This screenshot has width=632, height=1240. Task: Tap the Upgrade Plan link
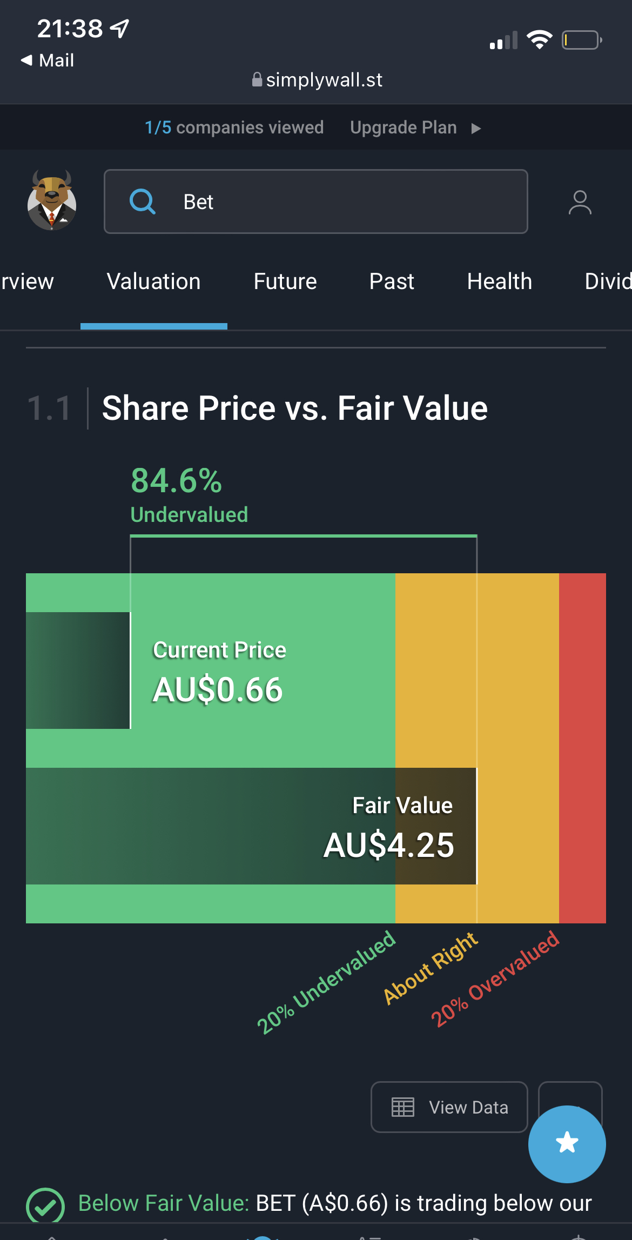pos(404,128)
